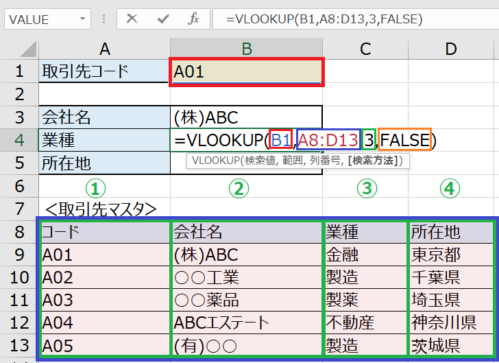Click the A8:D13 range in the cell formula
This screenshot has width=499, height=363.
328,139
